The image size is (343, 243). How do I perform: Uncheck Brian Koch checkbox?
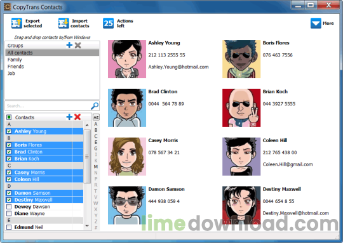click(9, 159)
